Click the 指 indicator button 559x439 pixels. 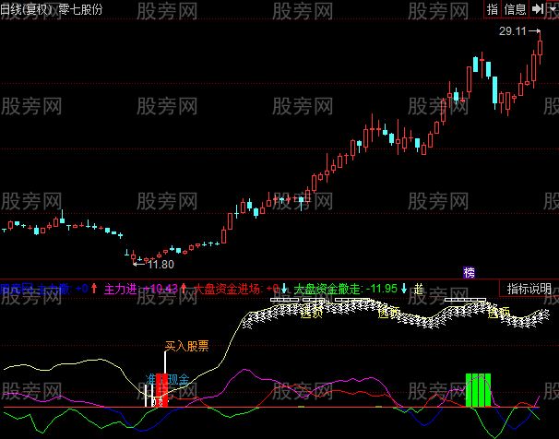pyautogui.click(x=493, y=8)
